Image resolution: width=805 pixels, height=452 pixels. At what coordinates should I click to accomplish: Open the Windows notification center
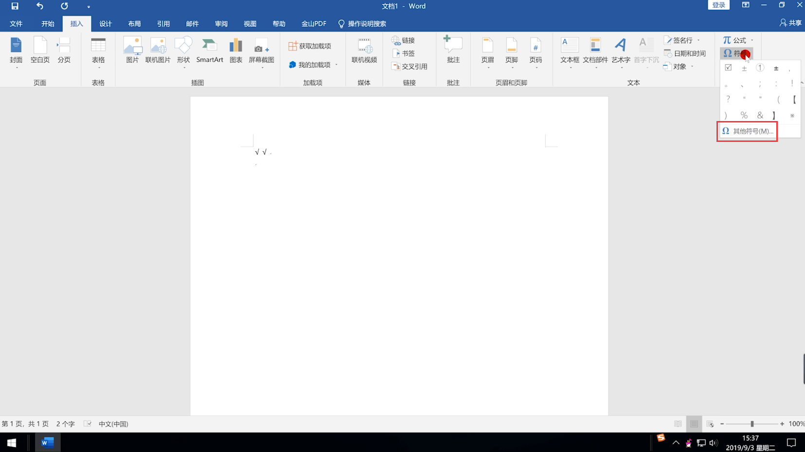(x=791, y=443)
